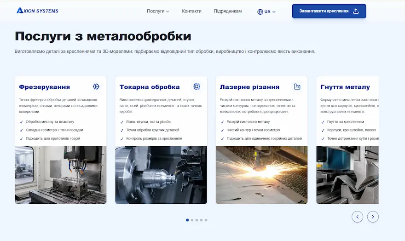Click checkmark beside Контроль розмірів за кресленням

122,139
